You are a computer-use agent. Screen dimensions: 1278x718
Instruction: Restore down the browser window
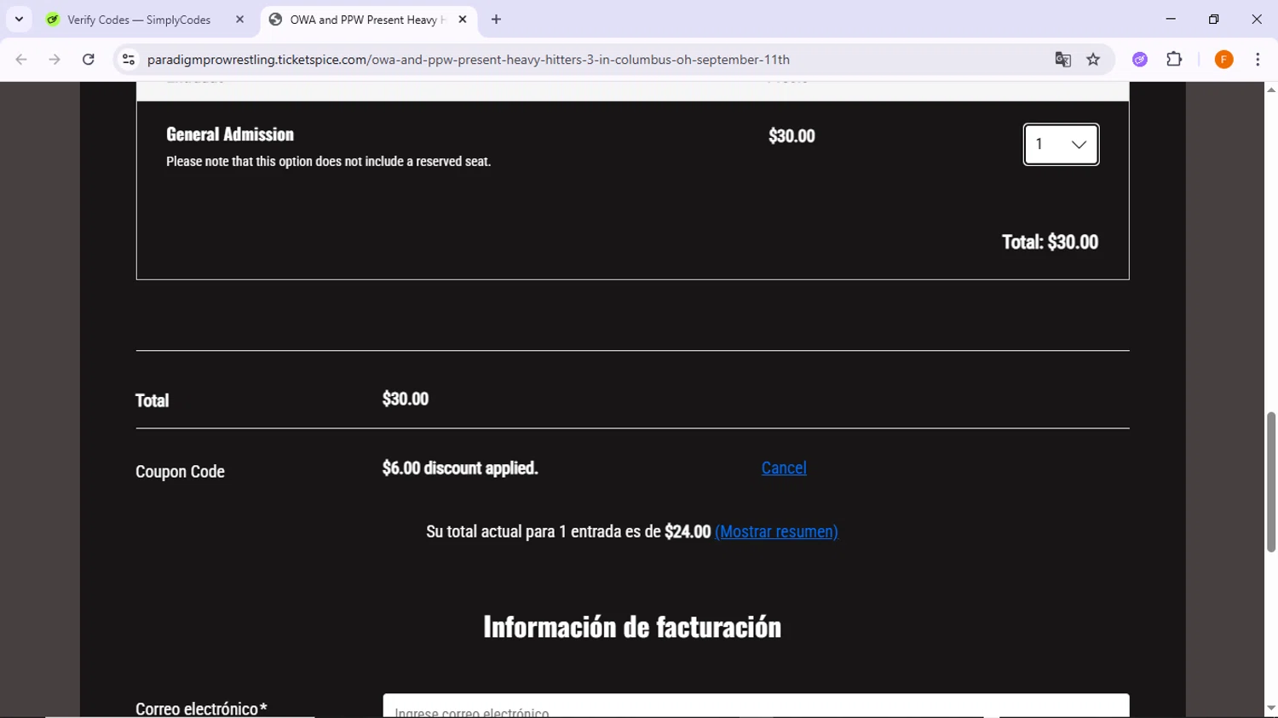tap(1213, 19)
